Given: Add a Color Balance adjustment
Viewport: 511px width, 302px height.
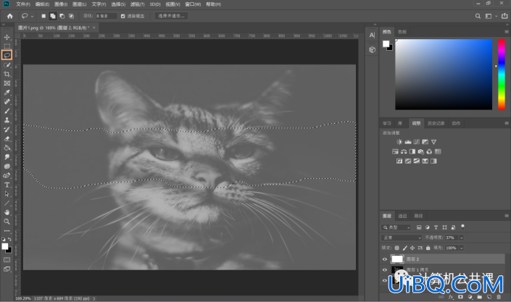Looking at the screenshot, I should point(404,151).
